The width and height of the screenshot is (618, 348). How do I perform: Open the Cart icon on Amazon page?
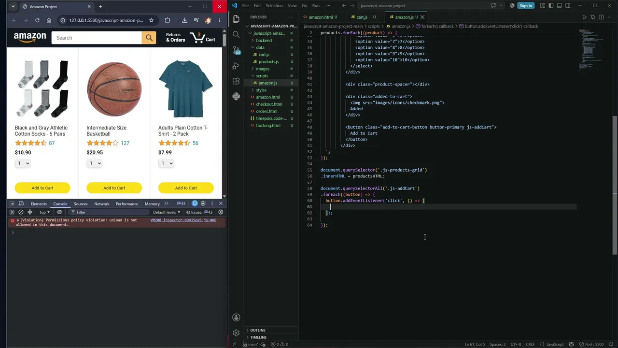click(202, 37)
